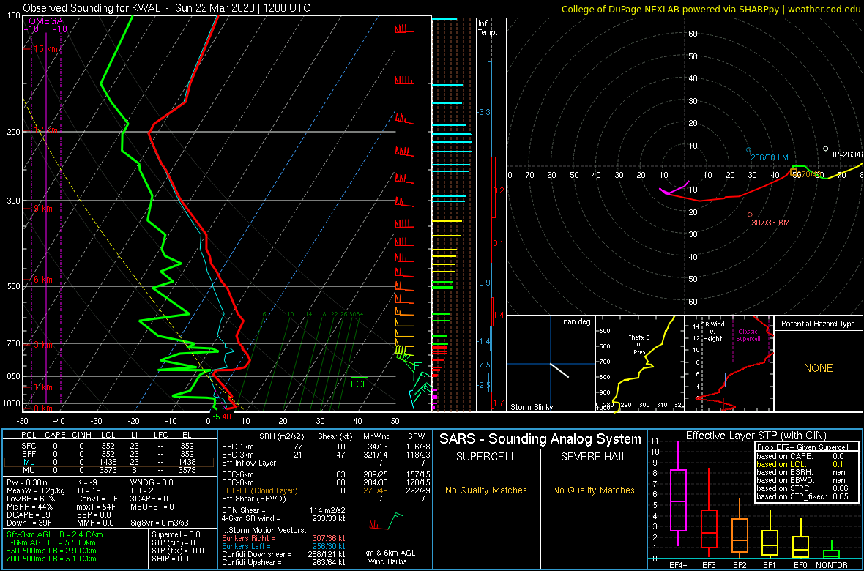Click the Theta-E v. Pres inset

coord(638,362)
